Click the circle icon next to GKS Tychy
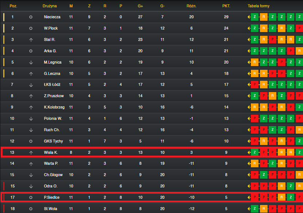 point(31,141)
